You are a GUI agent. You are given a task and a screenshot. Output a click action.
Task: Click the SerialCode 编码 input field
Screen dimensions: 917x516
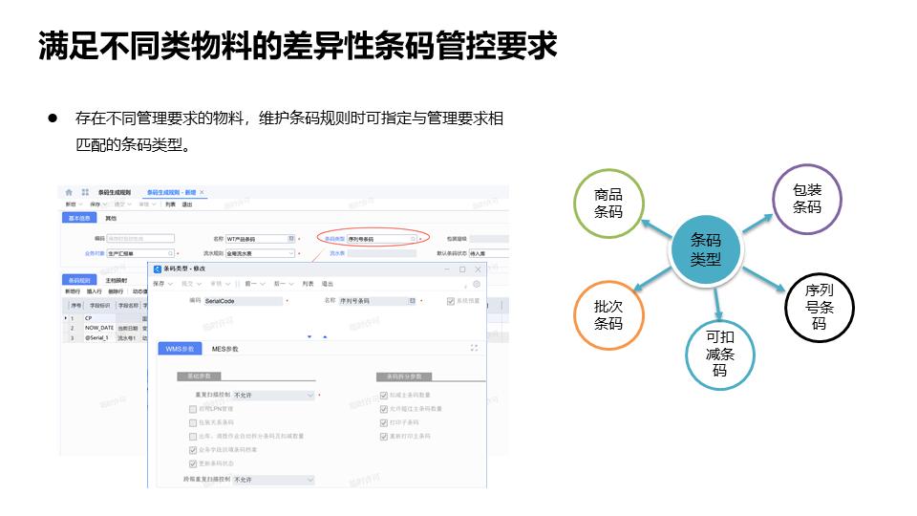pos(244,301)
